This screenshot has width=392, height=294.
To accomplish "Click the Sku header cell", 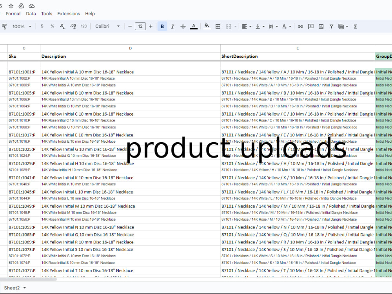I will pos(24,56).
